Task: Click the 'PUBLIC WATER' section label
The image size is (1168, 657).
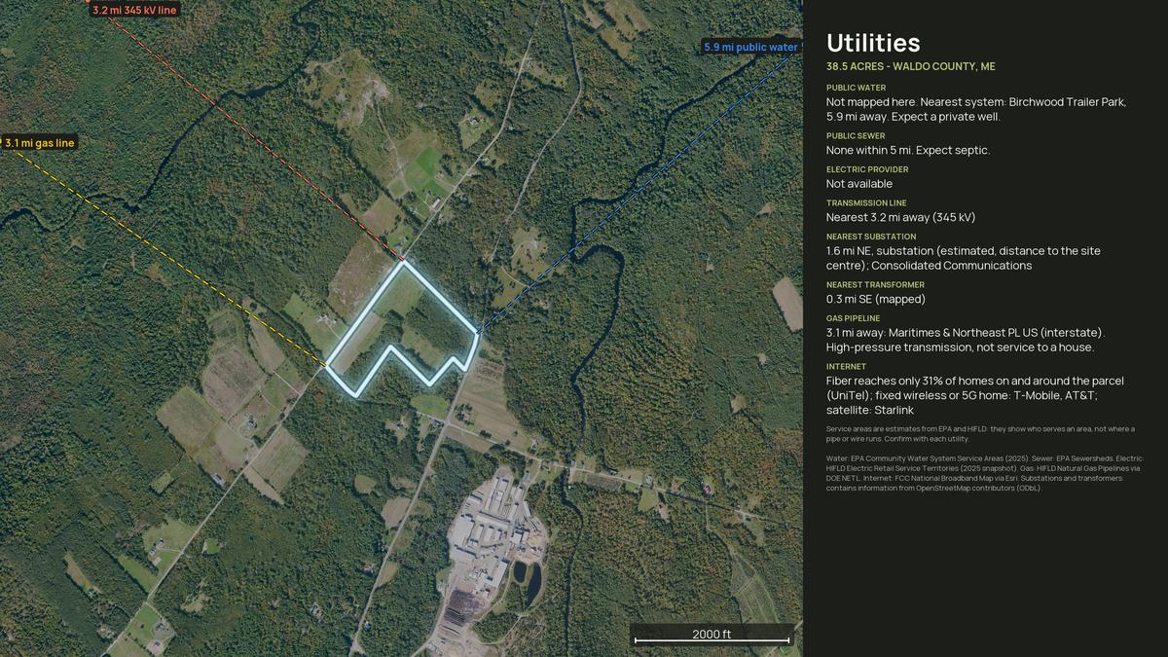Action: pos(856,88)
